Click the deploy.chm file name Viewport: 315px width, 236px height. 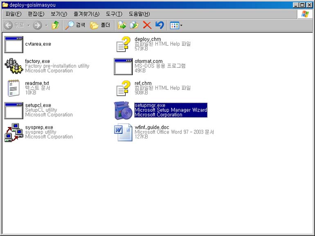148,39
